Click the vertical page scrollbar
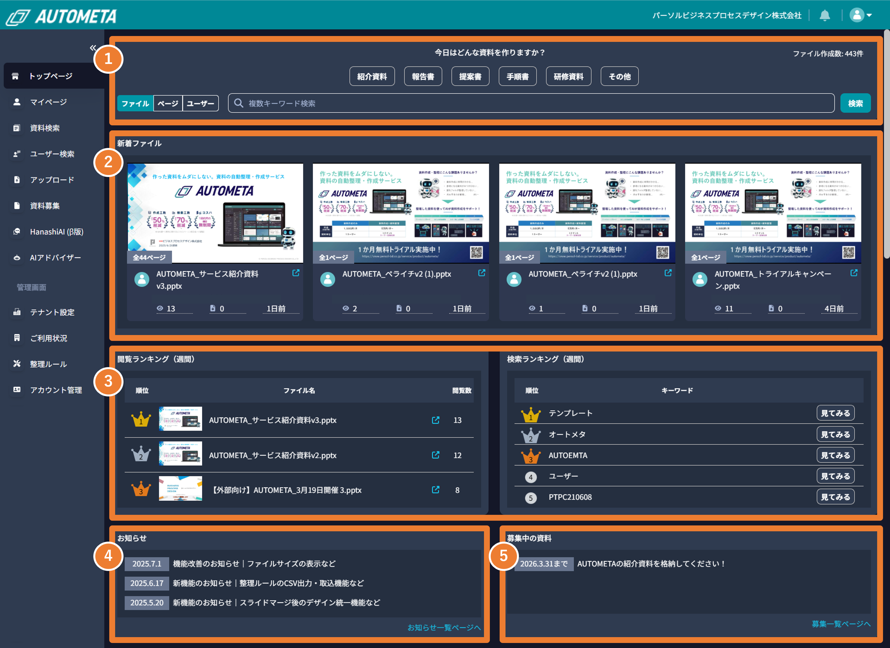This screenshot has height=648, width=890. [886, 144]
